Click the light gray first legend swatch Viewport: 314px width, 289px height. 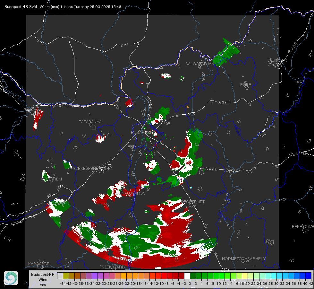tap(60, 276)
